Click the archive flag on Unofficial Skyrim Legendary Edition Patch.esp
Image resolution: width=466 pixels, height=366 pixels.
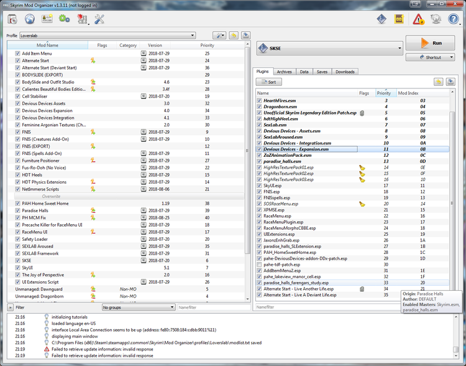click(x=362, y=113)
